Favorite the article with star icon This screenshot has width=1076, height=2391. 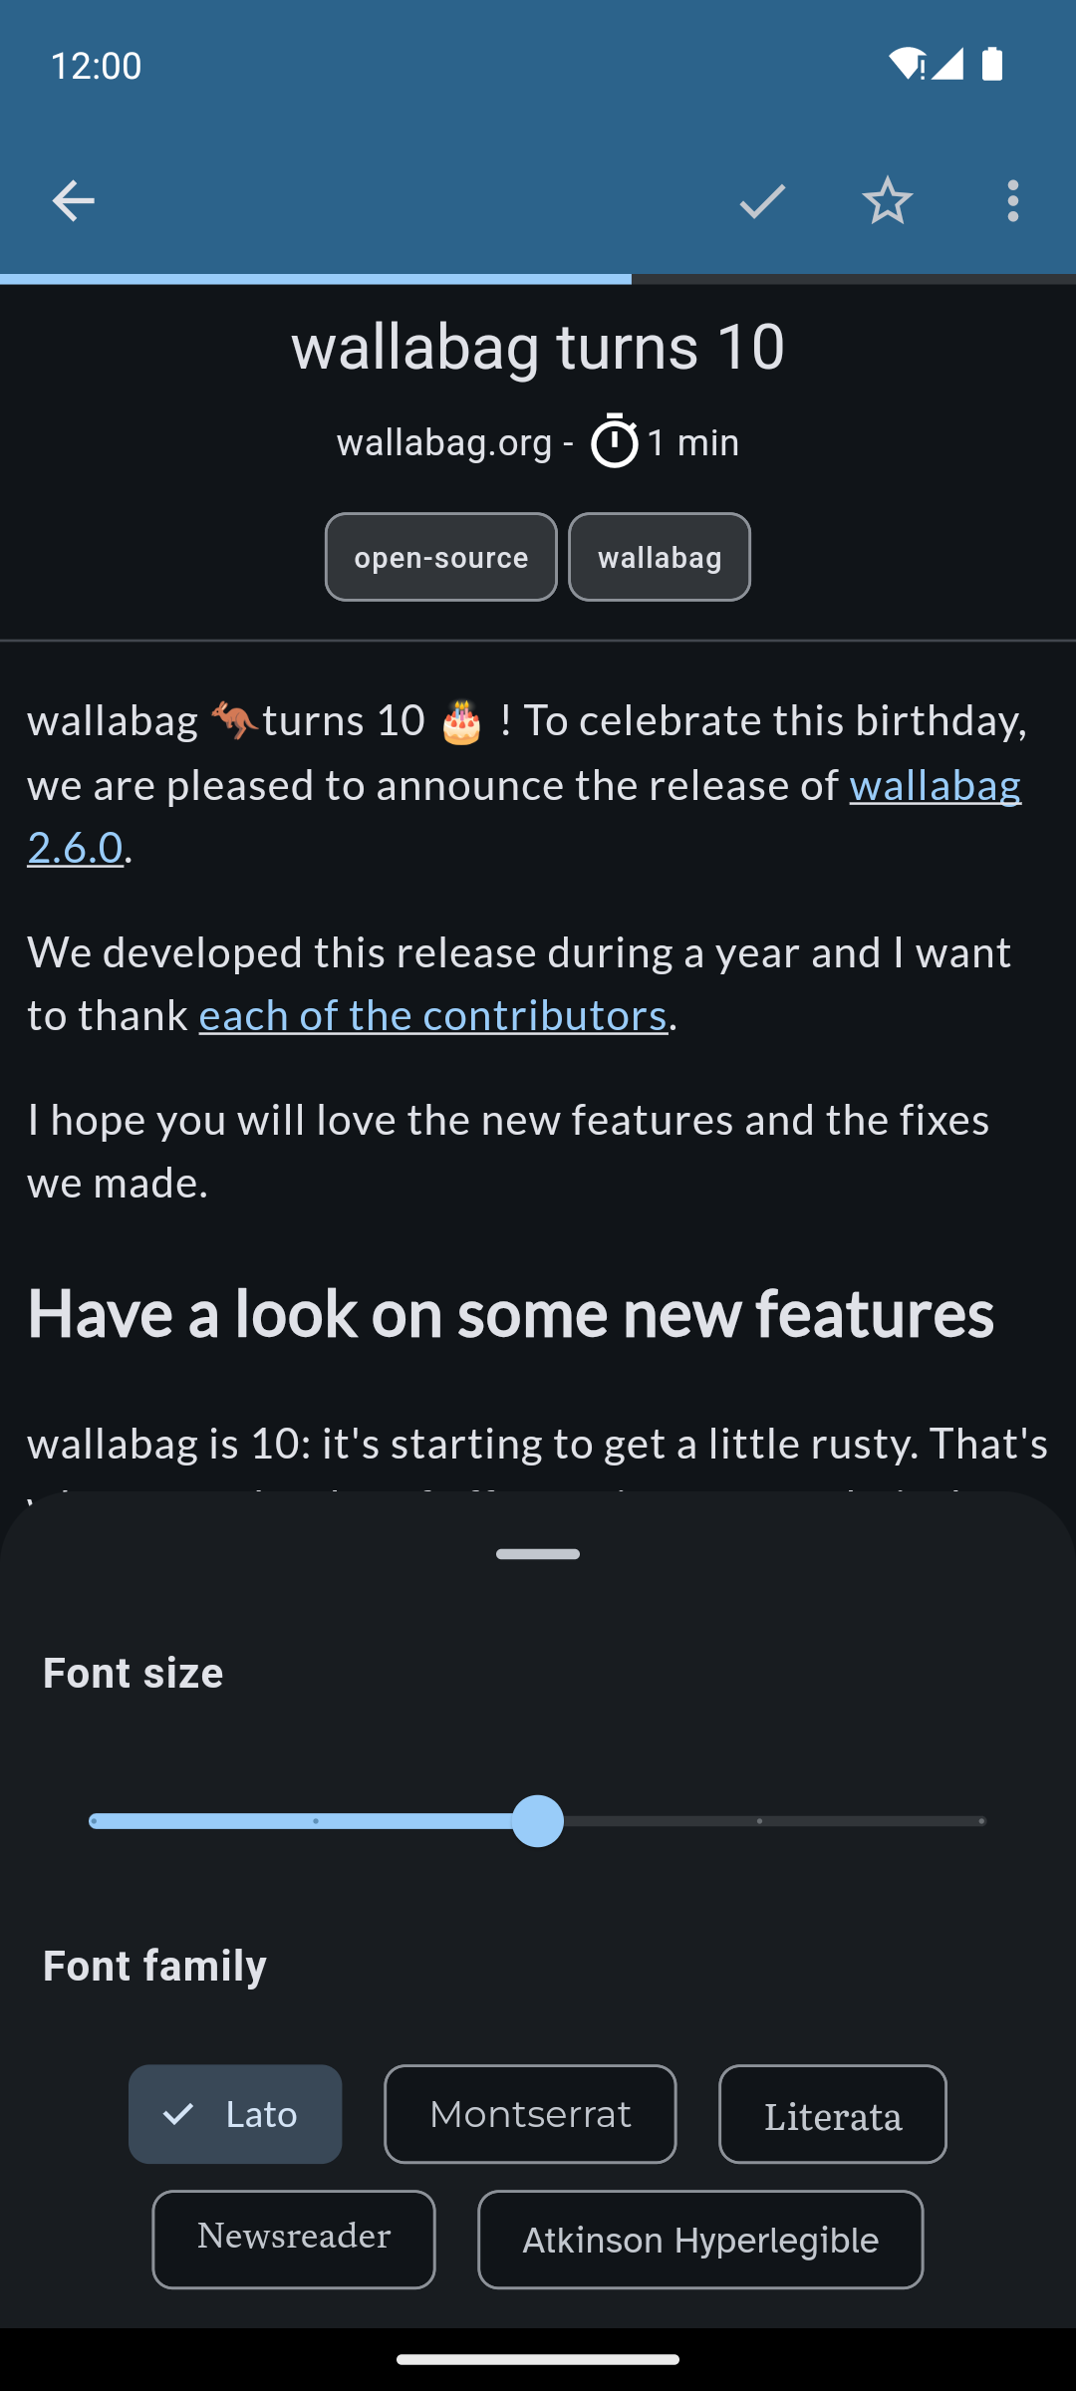887,201
